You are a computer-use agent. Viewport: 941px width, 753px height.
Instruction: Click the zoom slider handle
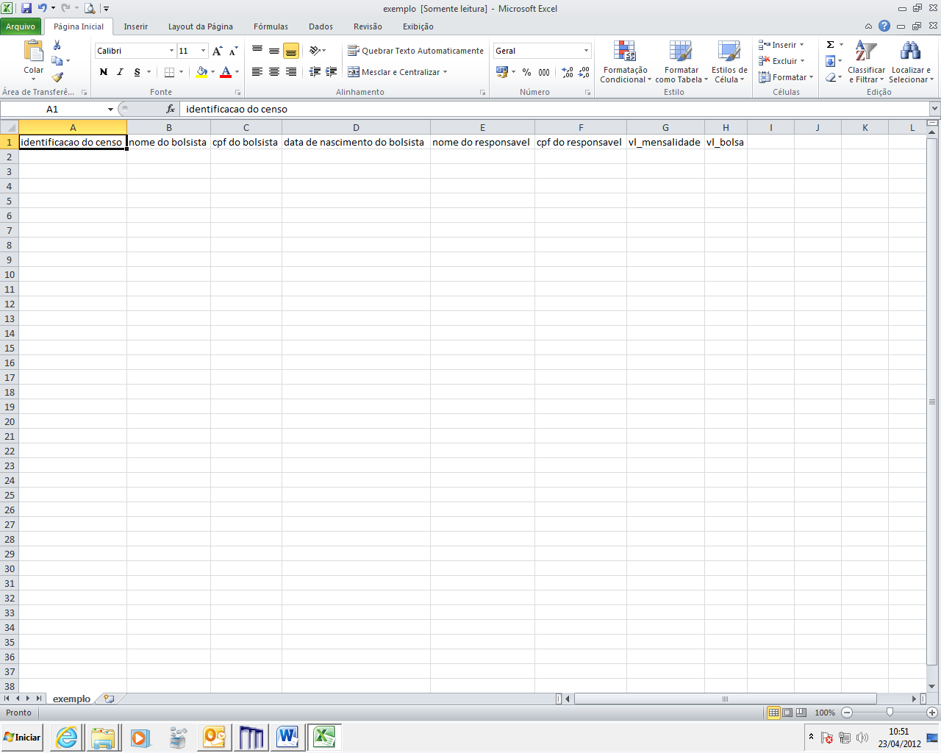890,713
